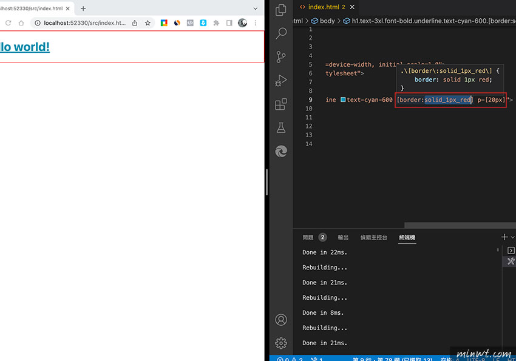
Task: Close the localhost index.html browser tab
Action: (x=68, y=8)
